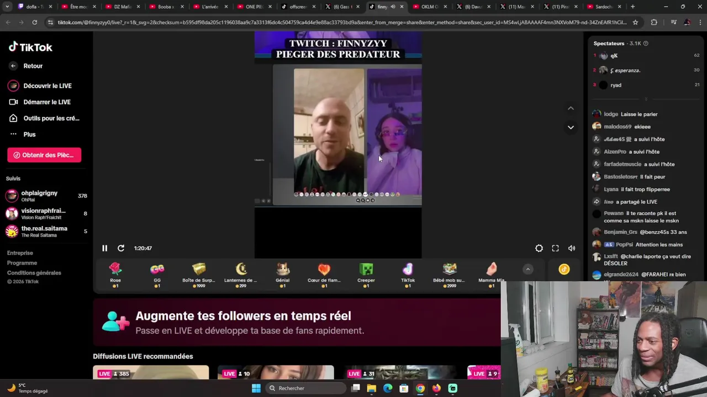Image resolution: width=707 pixels, height=397 pixels.
Task: Switch to the ONE PIE browser tab
Action: coord(254,7)
